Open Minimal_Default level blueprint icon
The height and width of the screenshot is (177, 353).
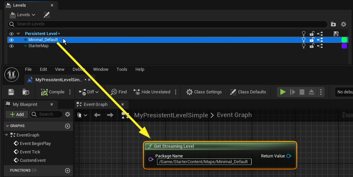pos(320,40)
